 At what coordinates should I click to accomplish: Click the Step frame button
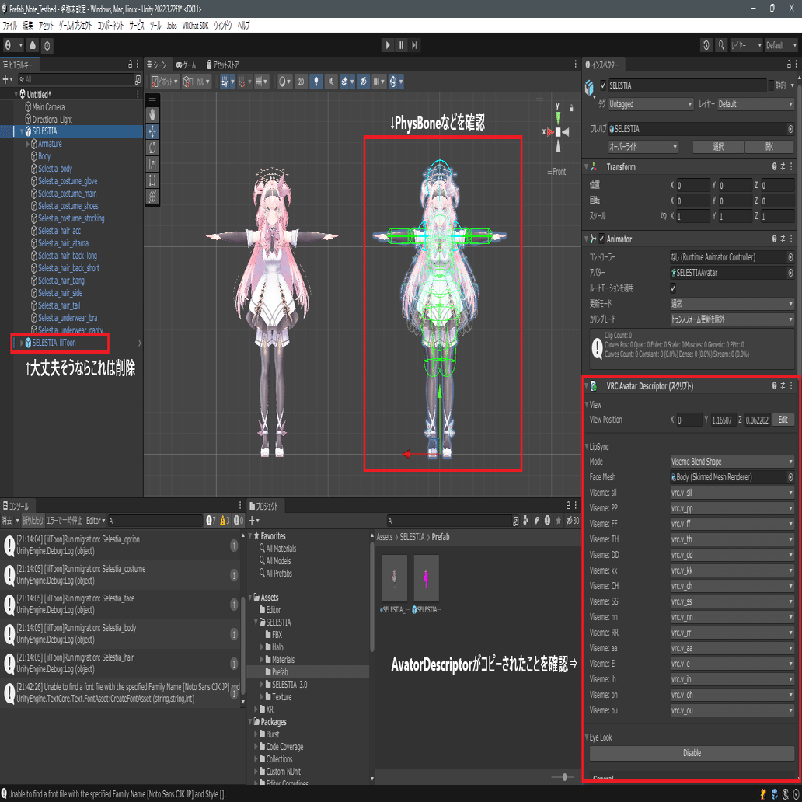point(415,45)
